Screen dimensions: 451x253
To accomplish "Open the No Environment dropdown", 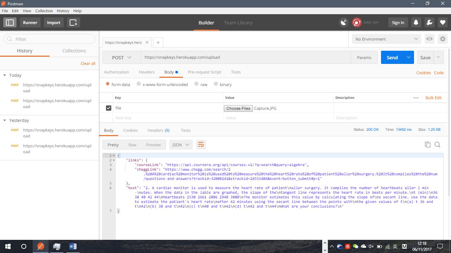I will (x=386, y=39).
